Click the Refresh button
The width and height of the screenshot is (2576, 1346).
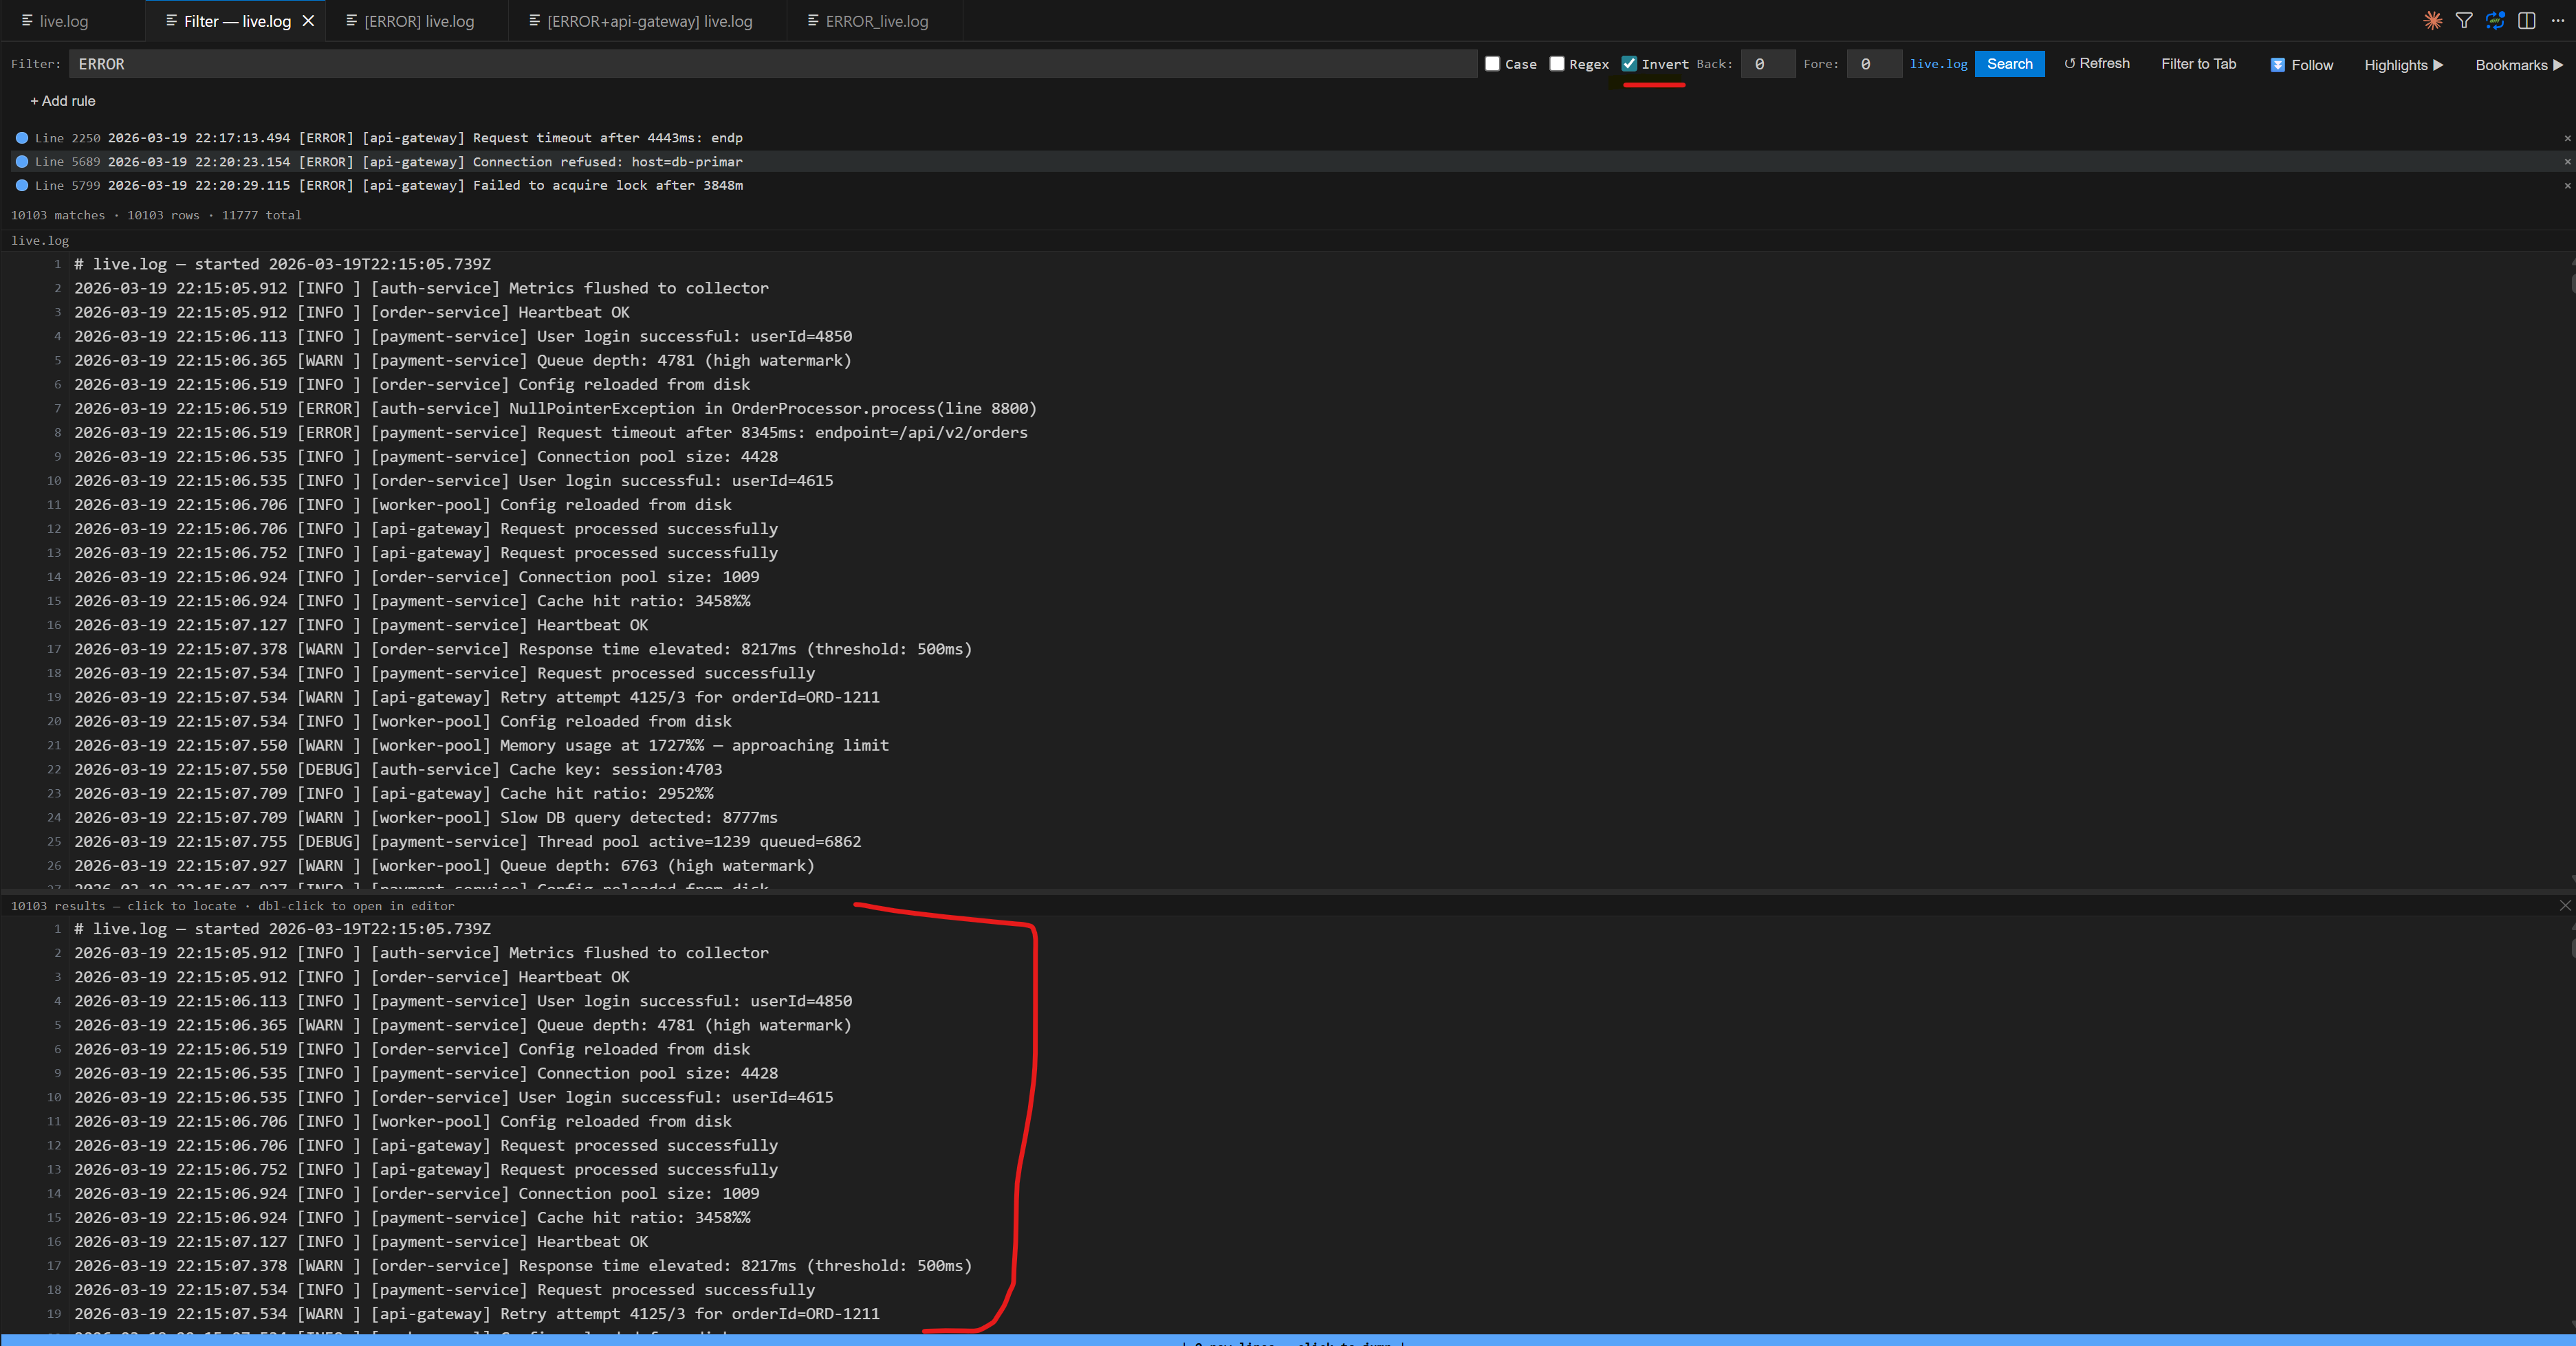point(2096,64)
